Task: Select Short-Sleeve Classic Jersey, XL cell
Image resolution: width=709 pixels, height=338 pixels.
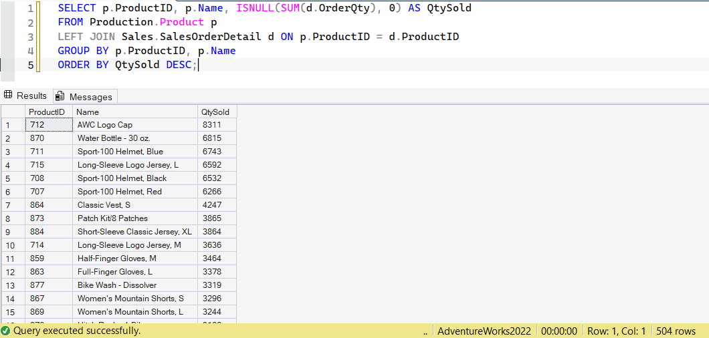Action: pos(136,232)
